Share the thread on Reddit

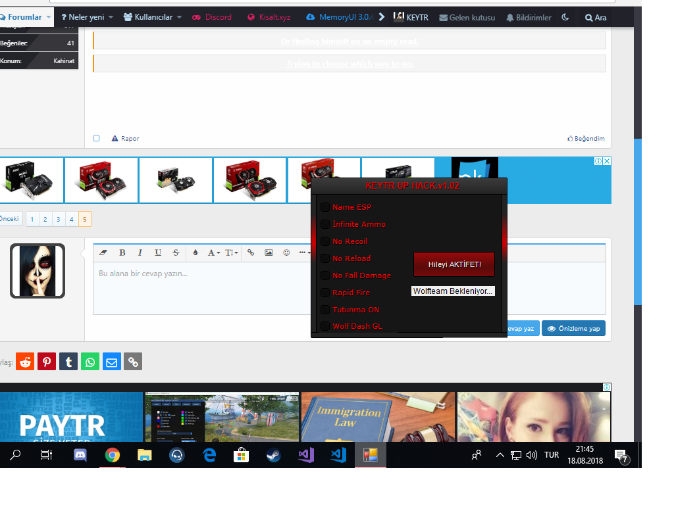(x=25, y=362)
